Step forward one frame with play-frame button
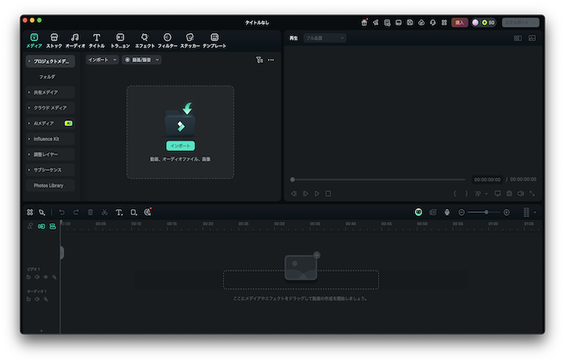This screenshot has height=363, width=565. [x=305, y=194]
